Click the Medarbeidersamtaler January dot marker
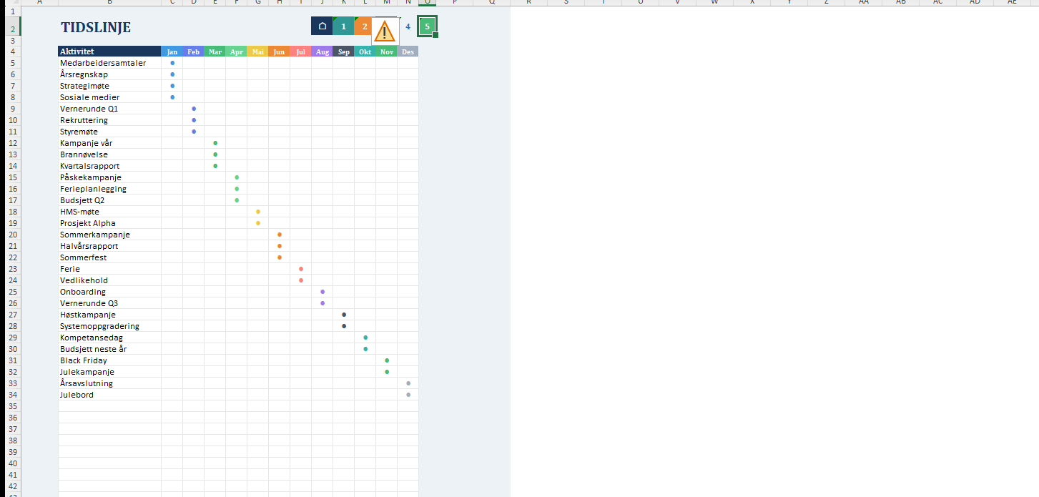Viewport: 1039px width, 497px height. point(172,63)
